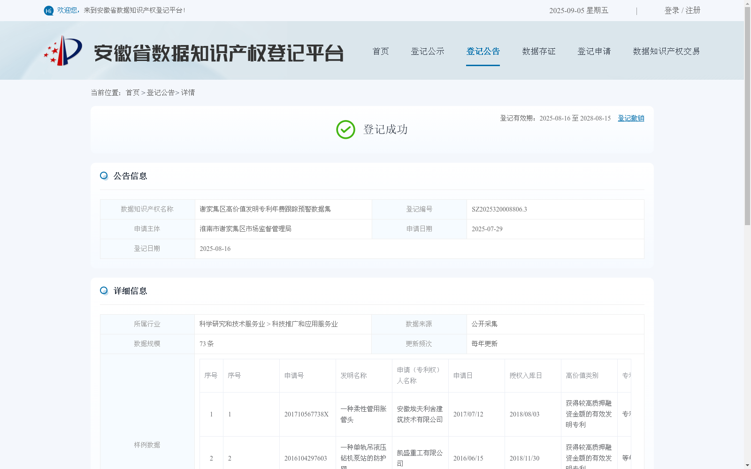The width and height of the screenshot is (751, 469).
Task: Click the scrollbar up arrow
Action: click(747, 3)
